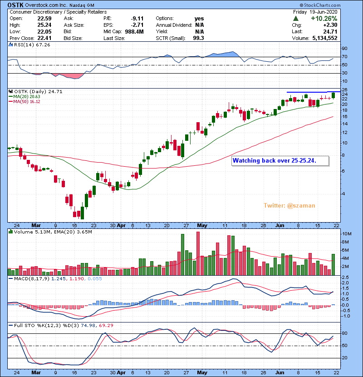
Task: Click the stochastic %D value 69.29
Action: 106,325
